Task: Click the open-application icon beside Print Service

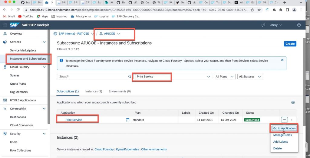Action: pos(127,120)
